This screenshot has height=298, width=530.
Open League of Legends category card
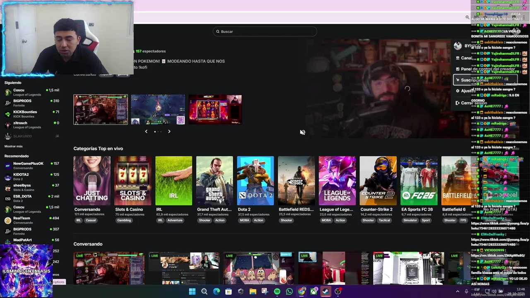(337, 181)
